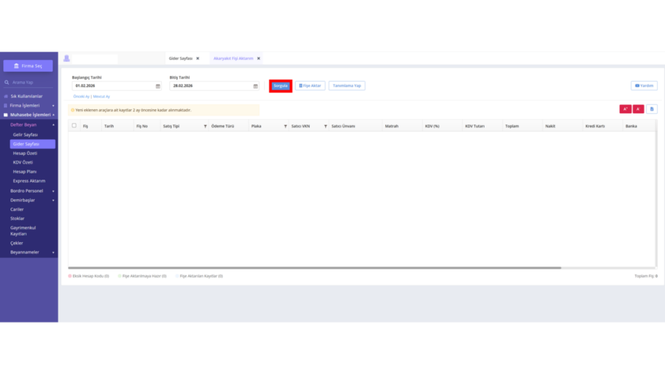Click the Plaka column filter icon
The image size is (665, 374).
click(x=285, y=127)
